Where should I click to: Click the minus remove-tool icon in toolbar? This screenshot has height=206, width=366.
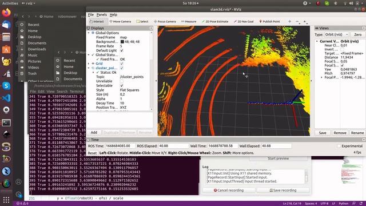coord(297,21)
